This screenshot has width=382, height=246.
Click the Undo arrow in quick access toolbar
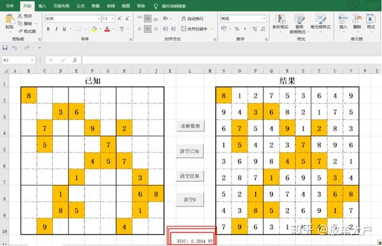tap(15, 48)
